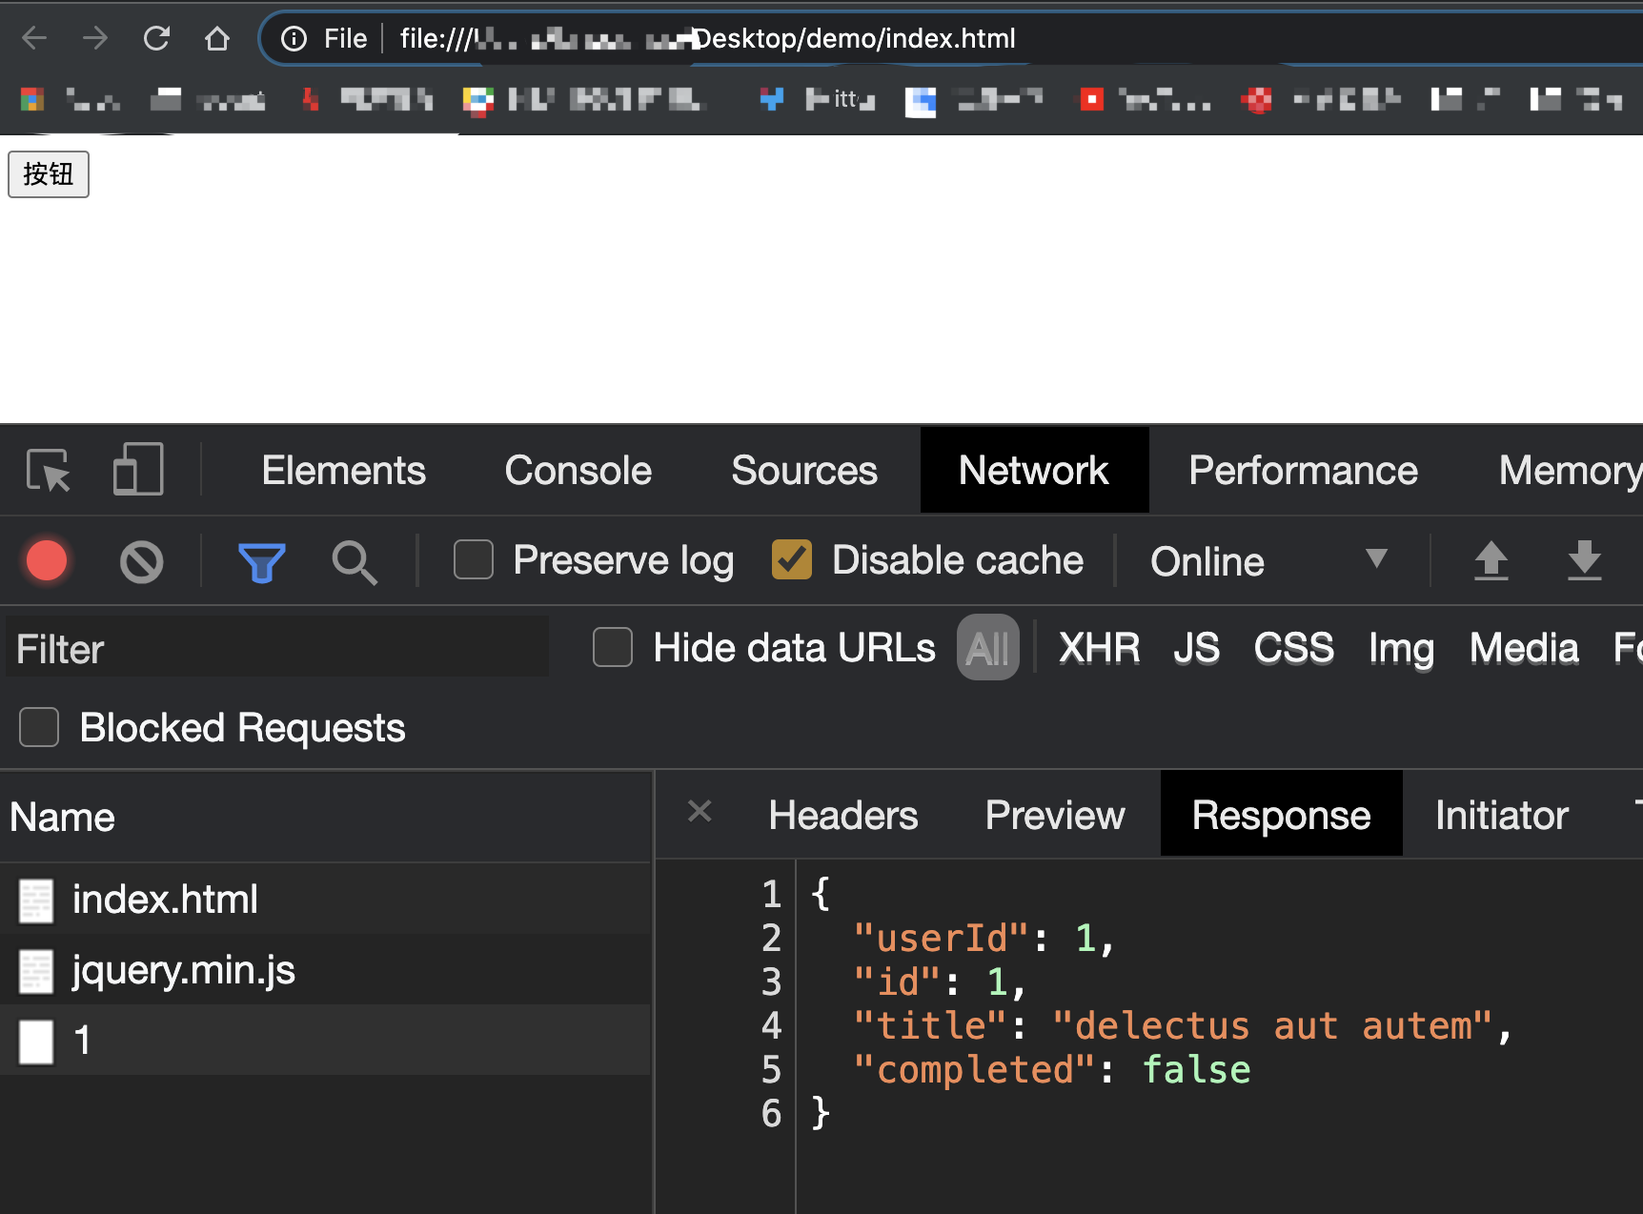Open network search magnifier
1643x1214 pixels.
[354, 561]
